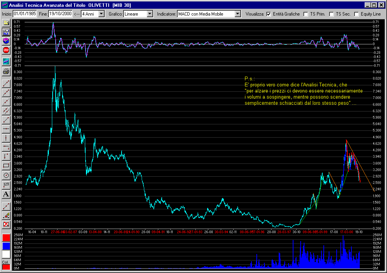Open the Grafico Lineare dropdown
This screenshot has height=273, width=387.
[x=150, y=14]
